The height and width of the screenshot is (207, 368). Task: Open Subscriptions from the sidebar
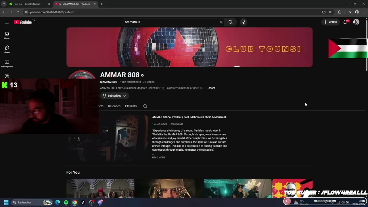pyautogui.click(x=7, y=64)
